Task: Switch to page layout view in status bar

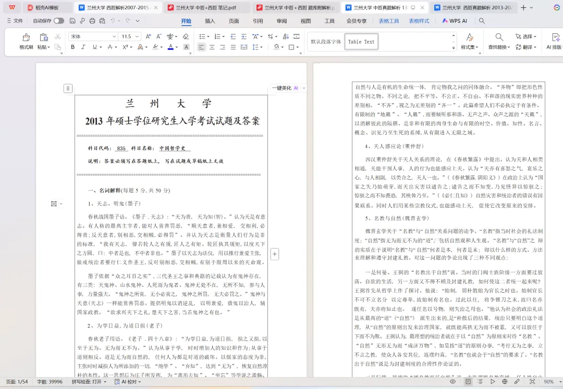Action: point(468,382)
